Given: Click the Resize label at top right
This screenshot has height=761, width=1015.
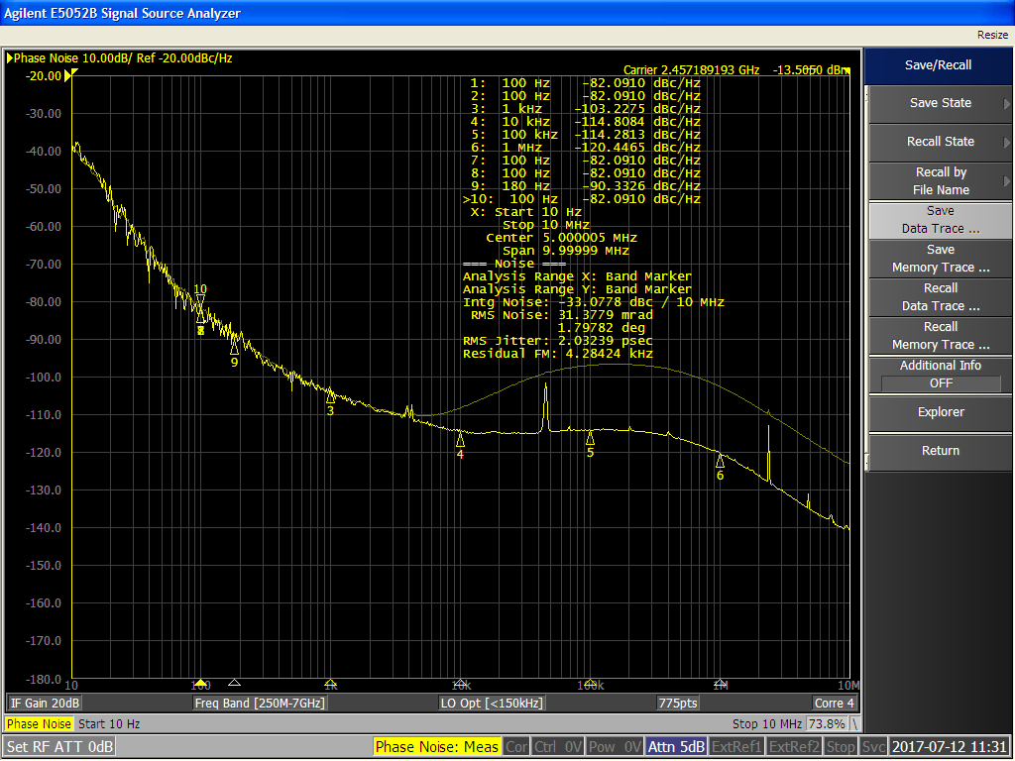Looking at the screenshot, I should [992, 35].
